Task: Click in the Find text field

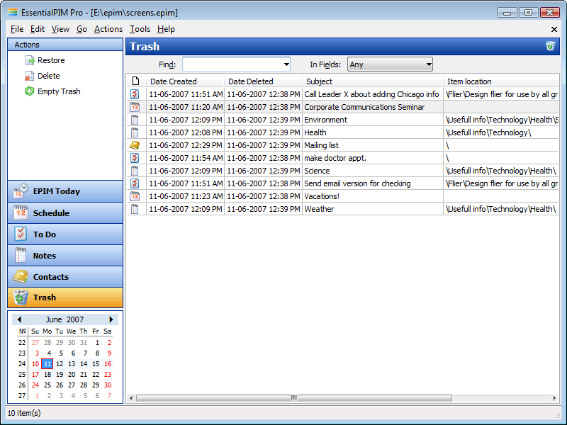Action: pyautogui.click(x=232, y=64)
